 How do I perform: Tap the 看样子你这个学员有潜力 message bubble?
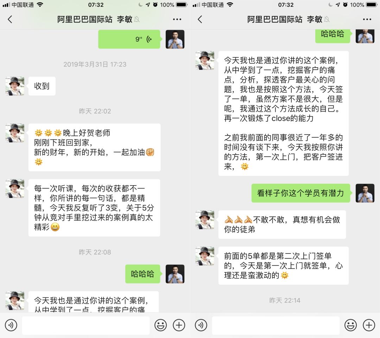click(x=301, y=193)
